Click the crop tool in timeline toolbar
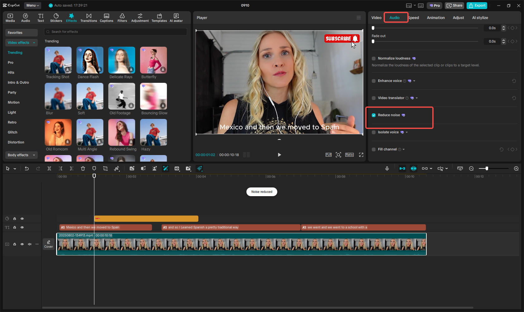This screenshot has height=312, width=524. coord(105,168)
